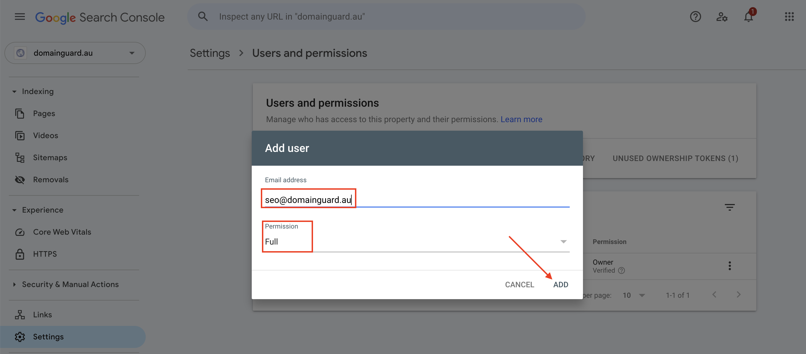
Task: Click the Videos icon in sidebar
Action: coord(20,136)
